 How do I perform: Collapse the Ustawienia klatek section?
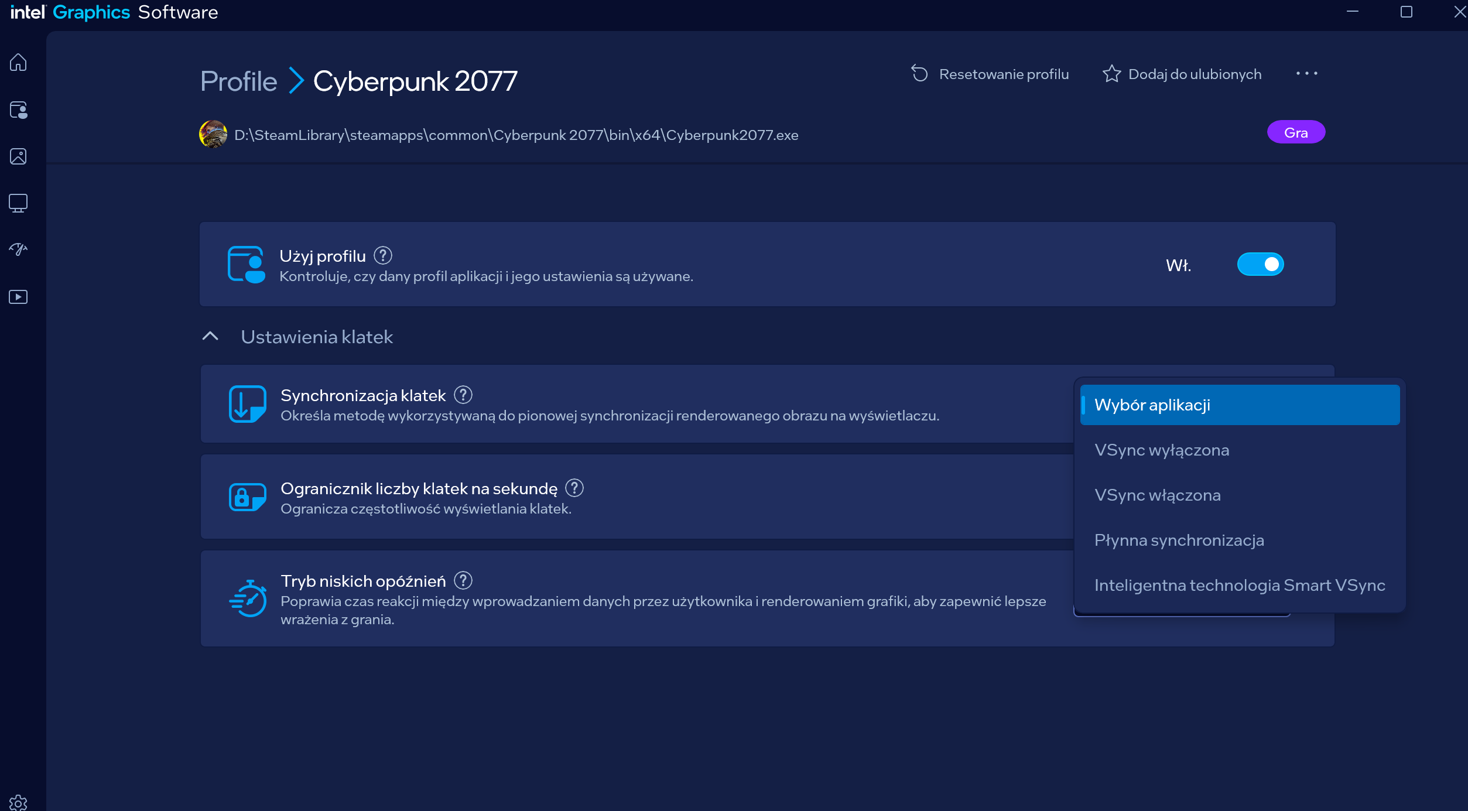click(210, 336)
